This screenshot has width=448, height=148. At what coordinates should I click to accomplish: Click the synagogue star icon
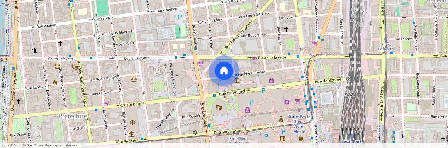point(195,132)
